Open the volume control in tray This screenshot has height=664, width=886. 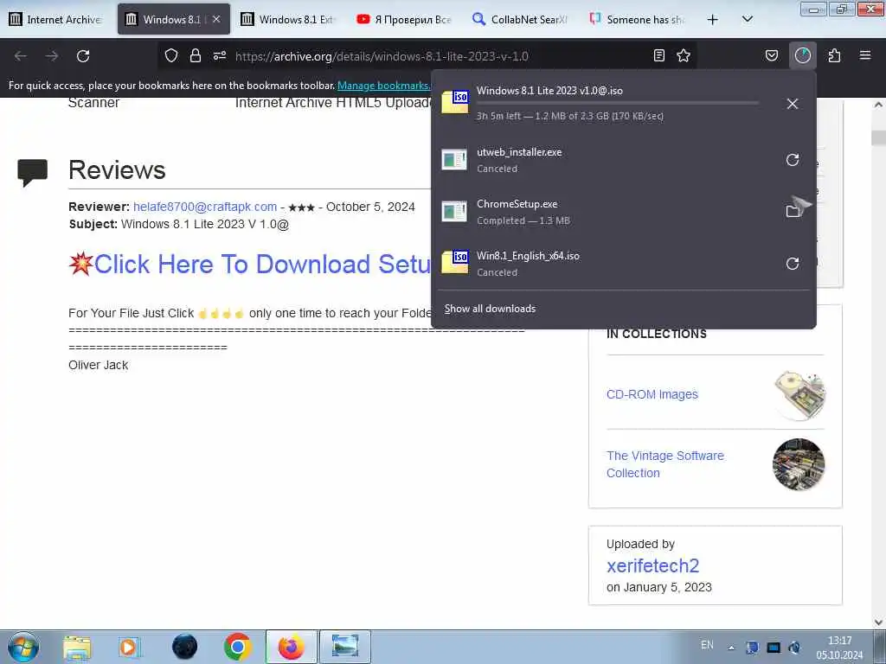[794, 648]
